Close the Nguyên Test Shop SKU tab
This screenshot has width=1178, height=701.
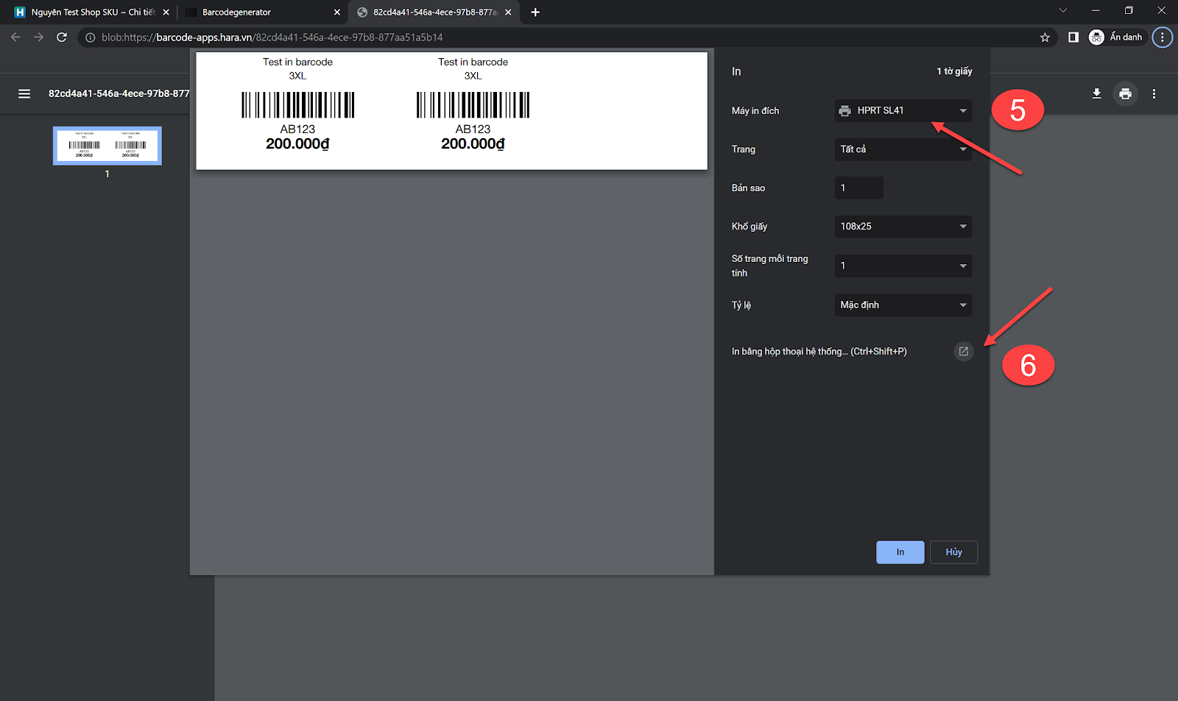coord(166,13)
